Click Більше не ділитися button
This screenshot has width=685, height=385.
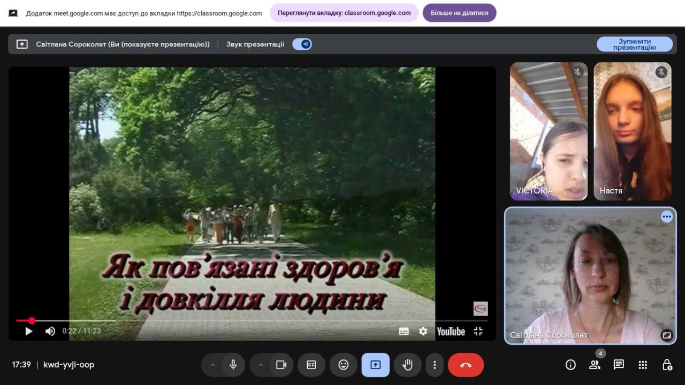[460, 13]
